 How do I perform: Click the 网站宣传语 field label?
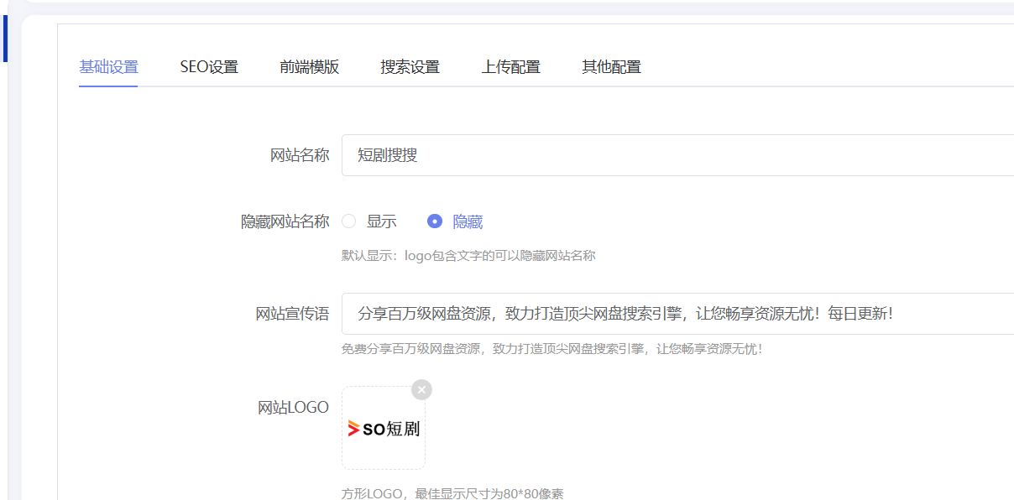coord(293,314)
